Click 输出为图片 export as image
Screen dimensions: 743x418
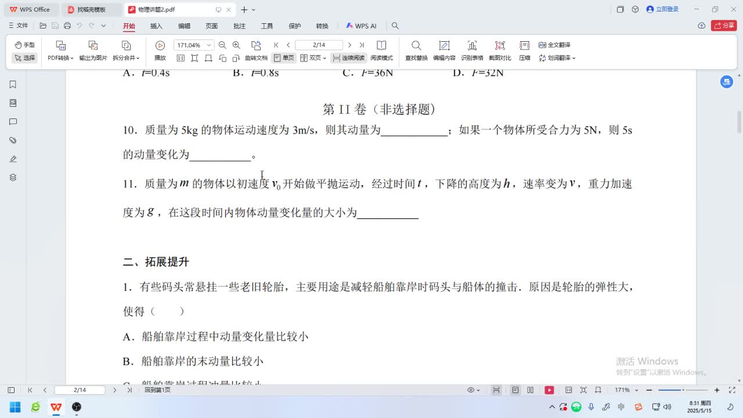click(x=93, y=51)
